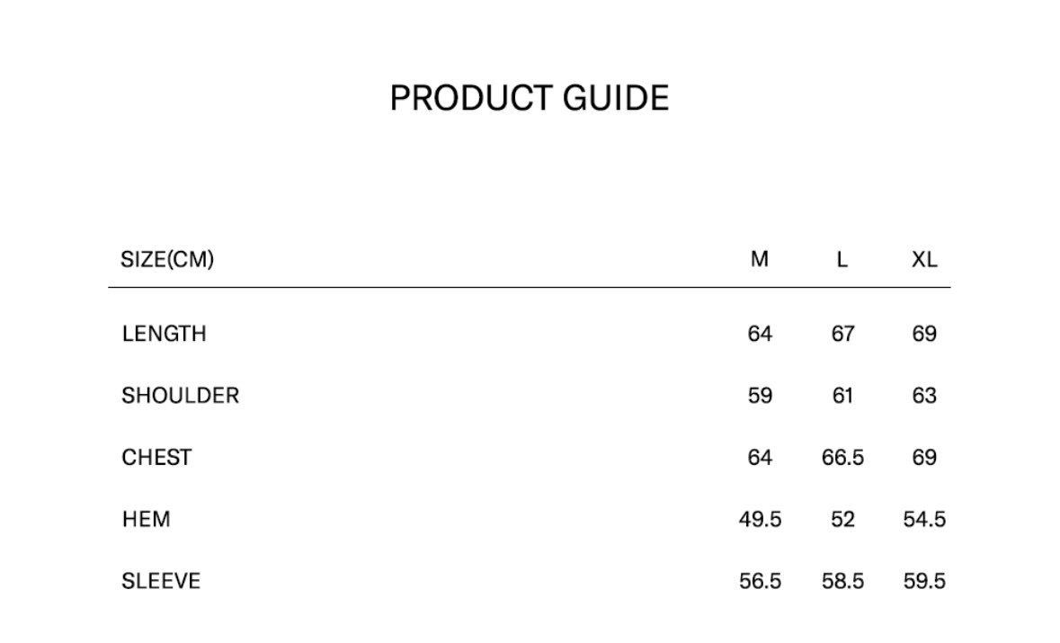
Task: Click the HEM value 54.5
Action: pyautogui.click(x=924, y=520)
